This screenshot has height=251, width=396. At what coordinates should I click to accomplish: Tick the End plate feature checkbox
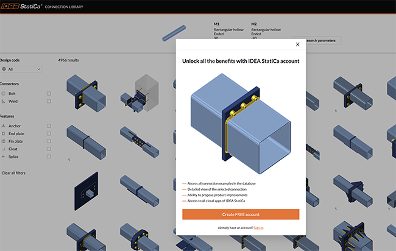pyautogui.click(x=49, y=133)
